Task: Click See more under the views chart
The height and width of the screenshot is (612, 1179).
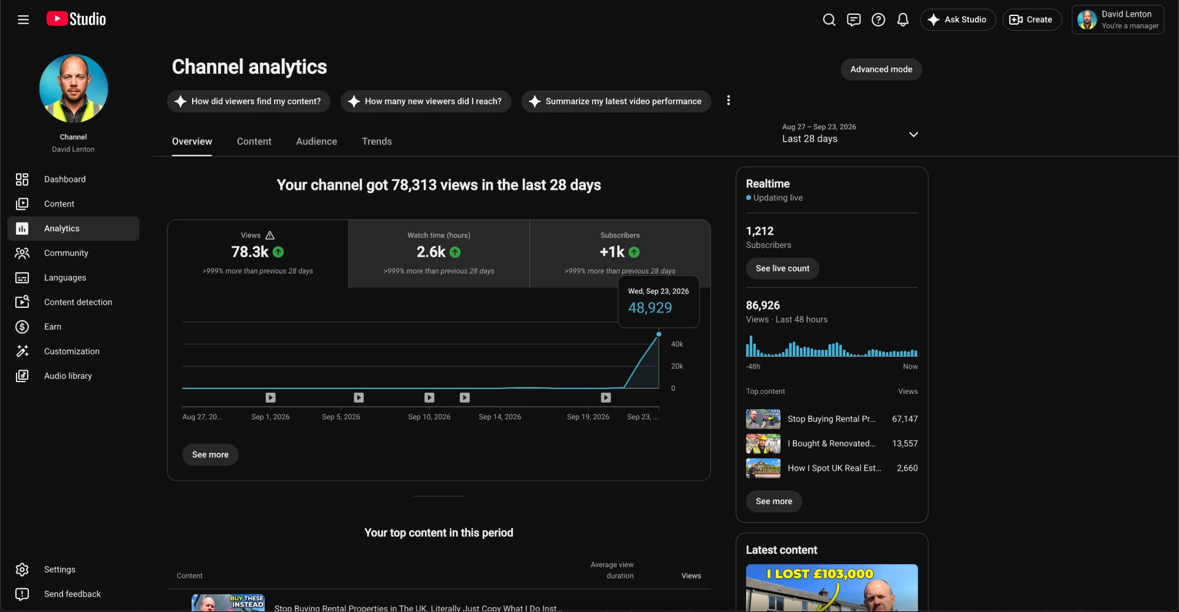Action: [x=210, y=455]
